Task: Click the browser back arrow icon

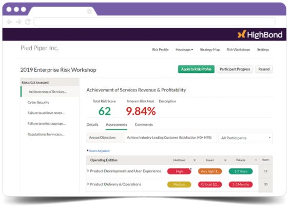Action: tap(9, 22)
